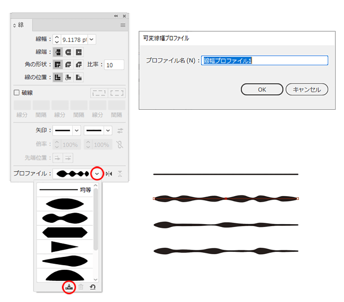Align stroke to outside icon
Image resolution: width=344 pixels, height=302 pixels.
78,77
